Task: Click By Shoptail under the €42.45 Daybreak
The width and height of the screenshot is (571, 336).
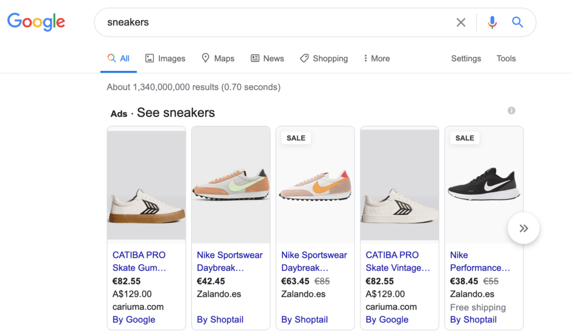Action: pyautogui.click(x=220, y=320)
